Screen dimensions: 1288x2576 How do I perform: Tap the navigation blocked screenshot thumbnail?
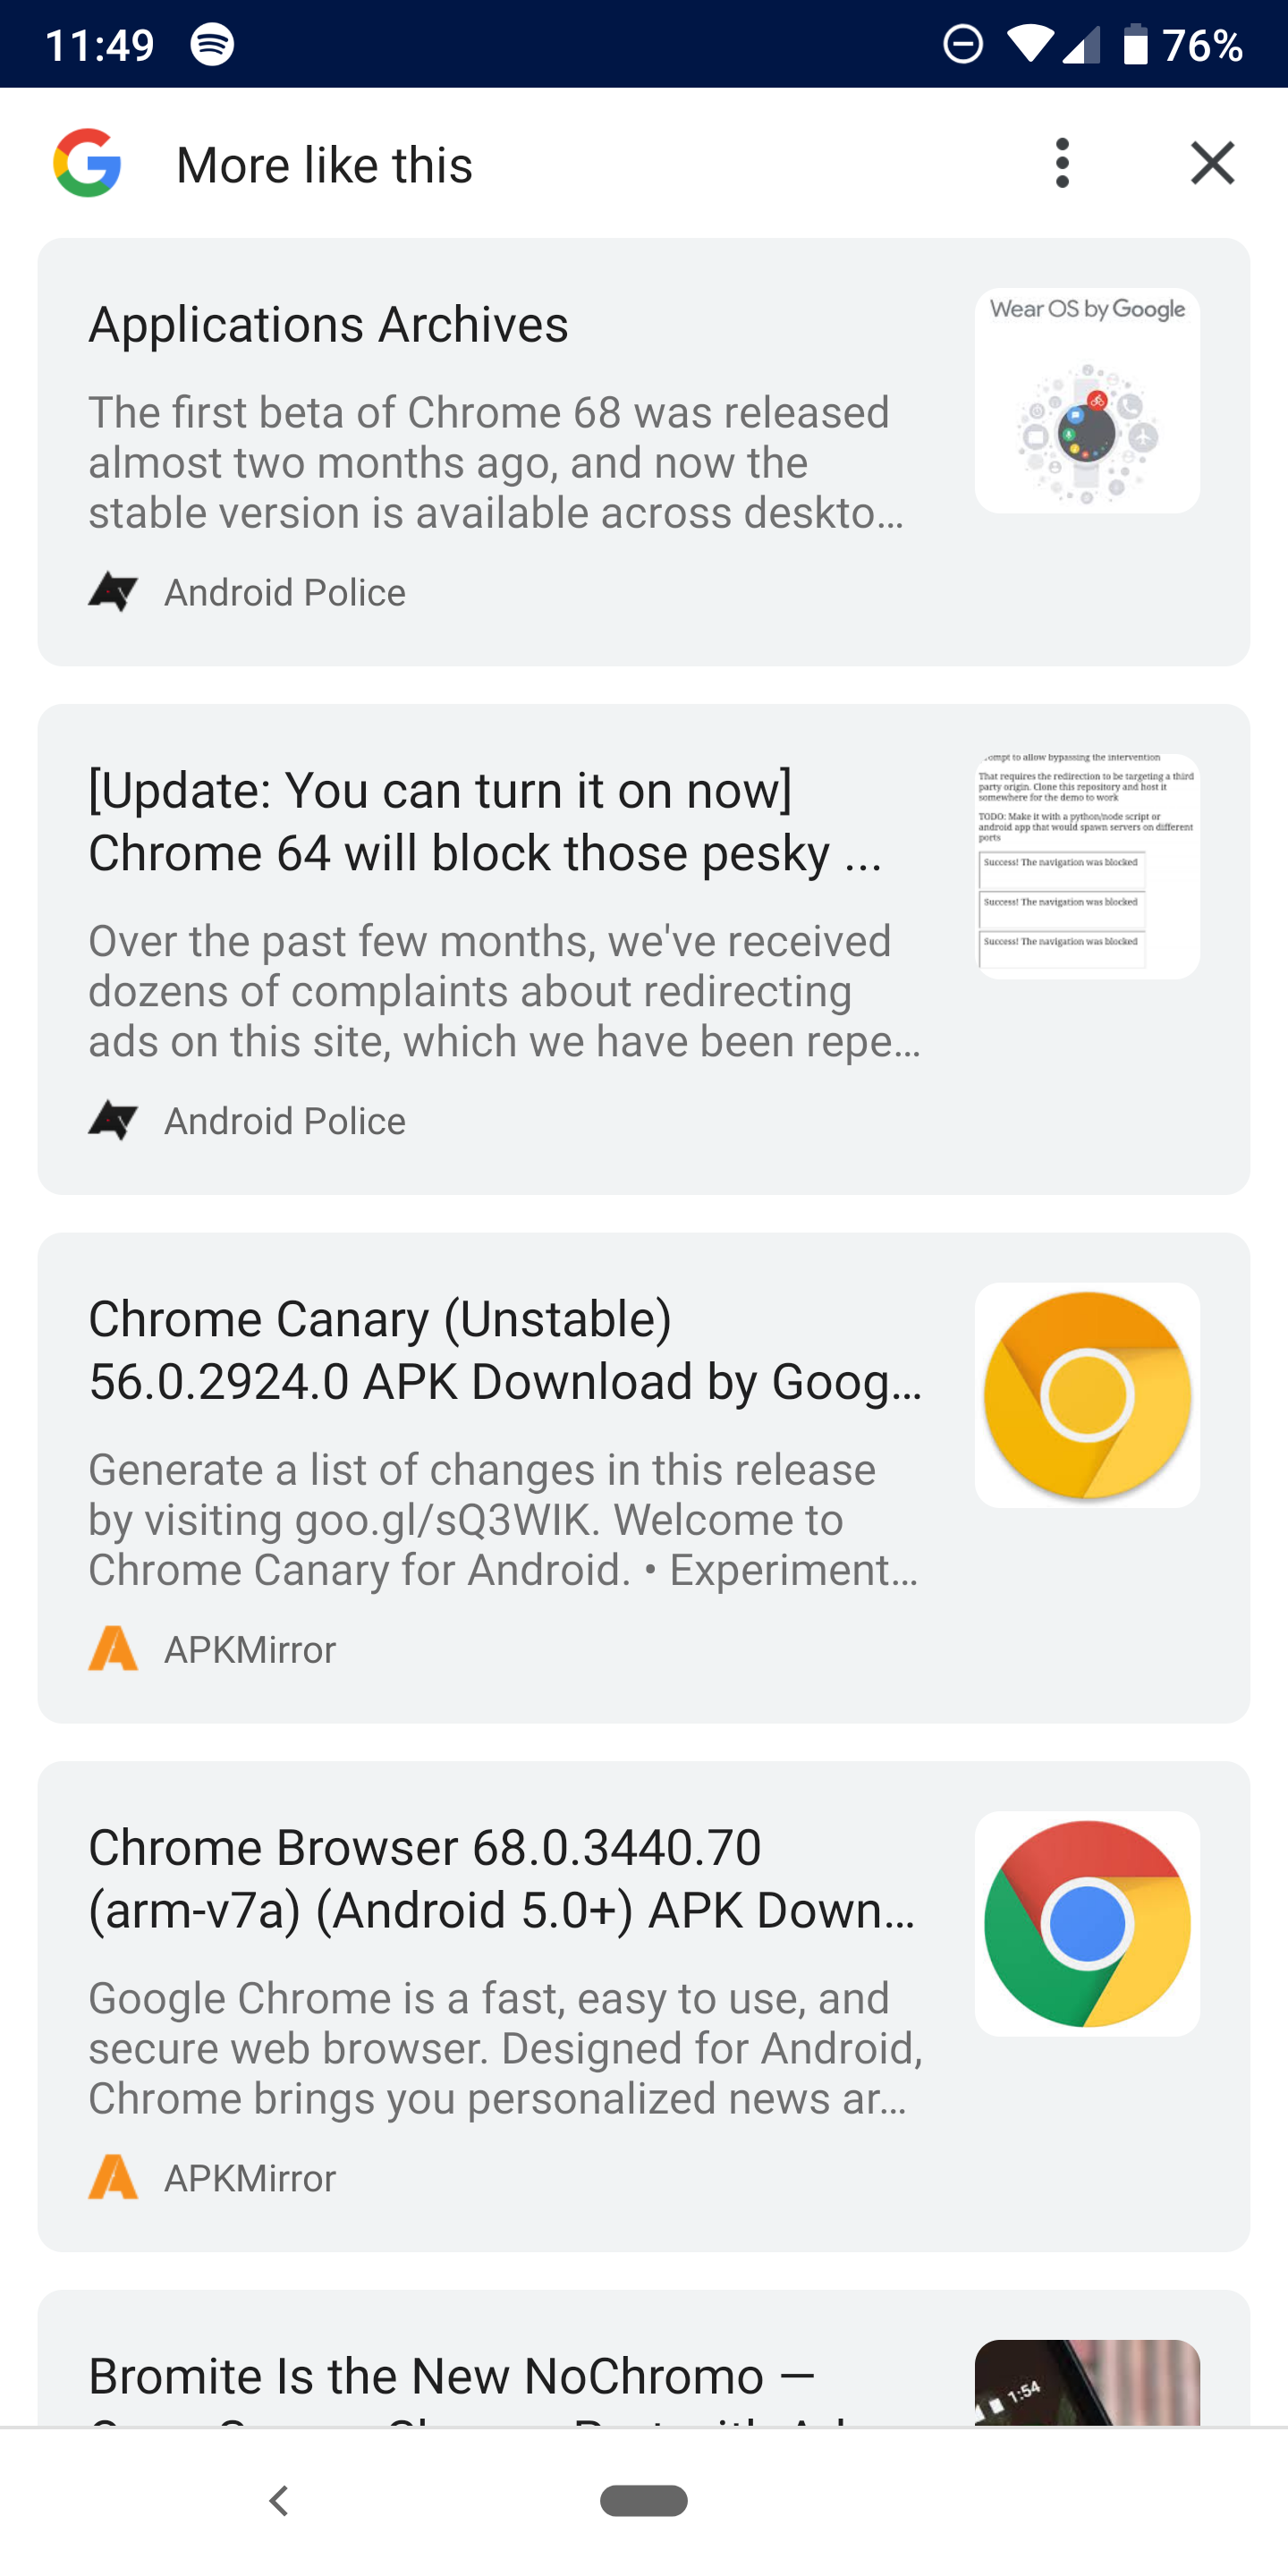pyautogui.click(x=1087, y=866)
